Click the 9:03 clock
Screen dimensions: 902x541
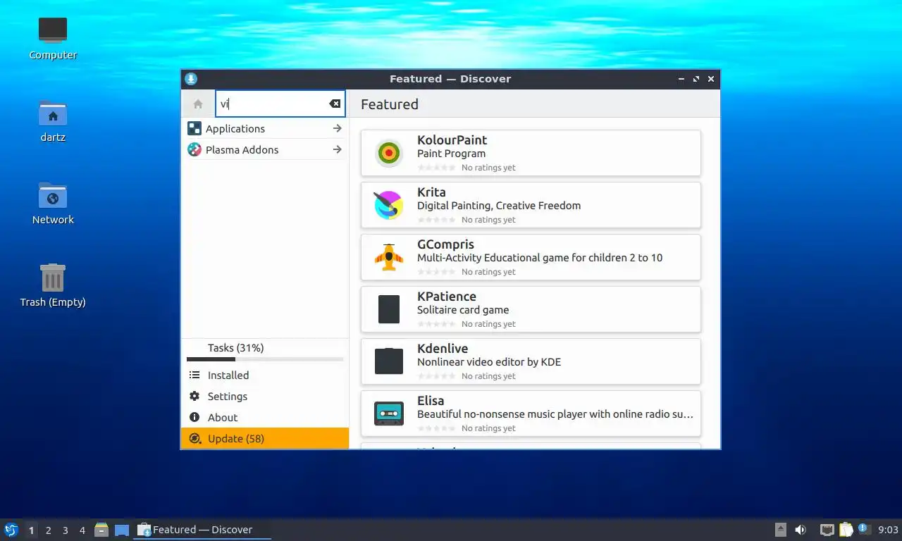click(x=889, y=530)
